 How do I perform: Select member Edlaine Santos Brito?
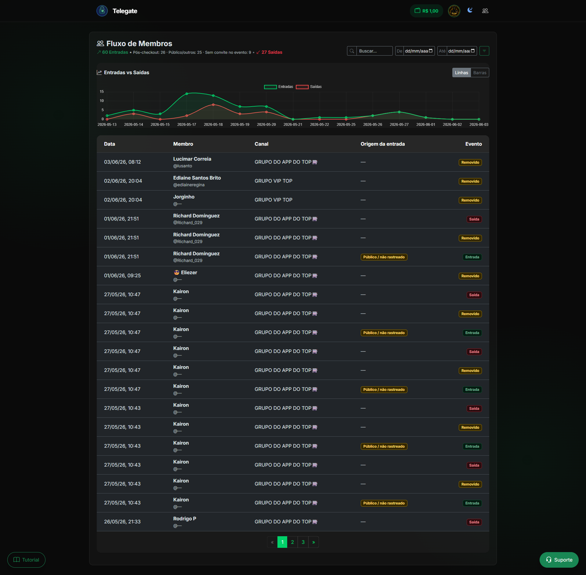pyautogui.click(x=197, y=178)
